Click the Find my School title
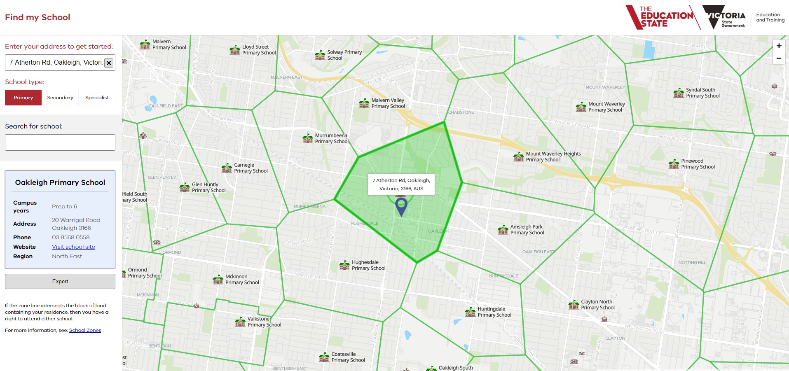This screenshot has height=371, width=789. pyautogui.click(x=37, y=17)
